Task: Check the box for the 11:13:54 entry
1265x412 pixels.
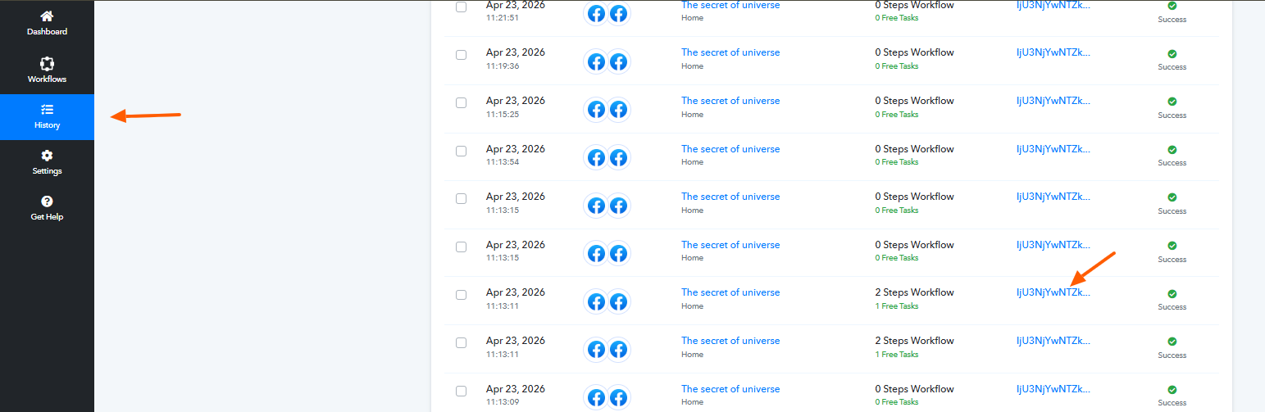Action: tap(461, 152)
